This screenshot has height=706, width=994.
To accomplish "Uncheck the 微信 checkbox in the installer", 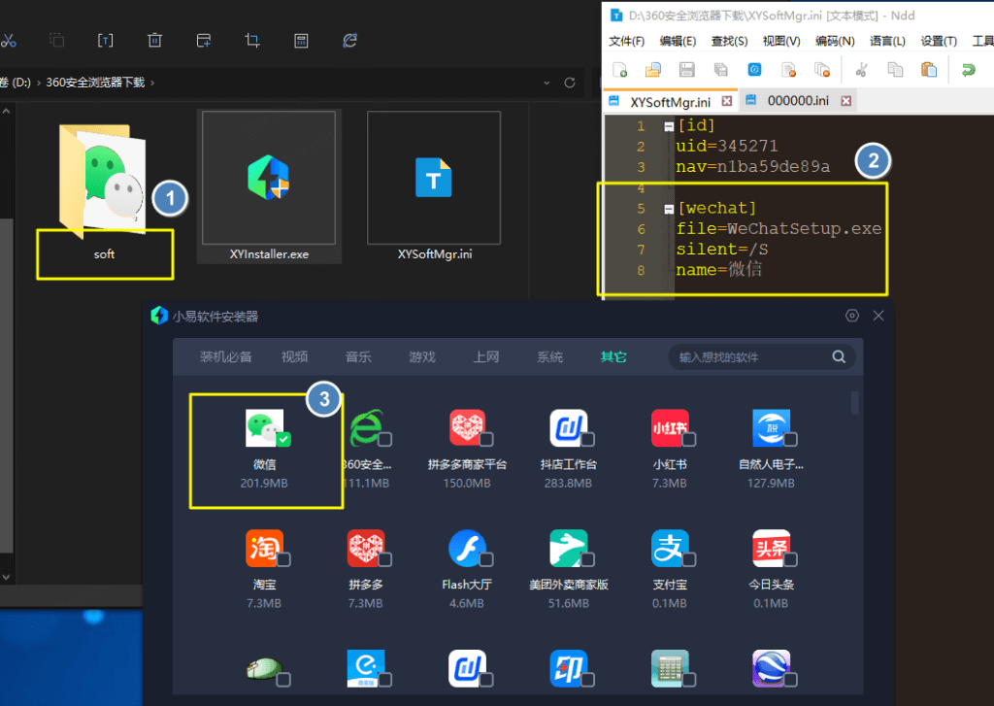I will click(283, 439).
